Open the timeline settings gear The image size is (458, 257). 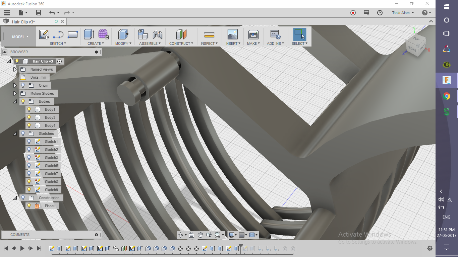pos(430,249)
